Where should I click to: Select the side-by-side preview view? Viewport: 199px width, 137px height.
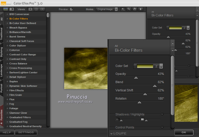pos(42,9)
